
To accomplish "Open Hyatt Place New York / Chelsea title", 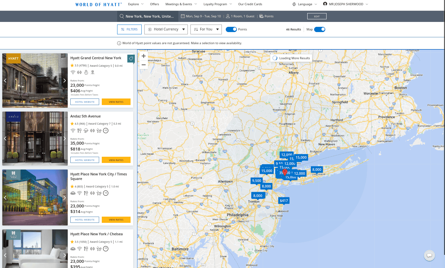I will 97,234.
